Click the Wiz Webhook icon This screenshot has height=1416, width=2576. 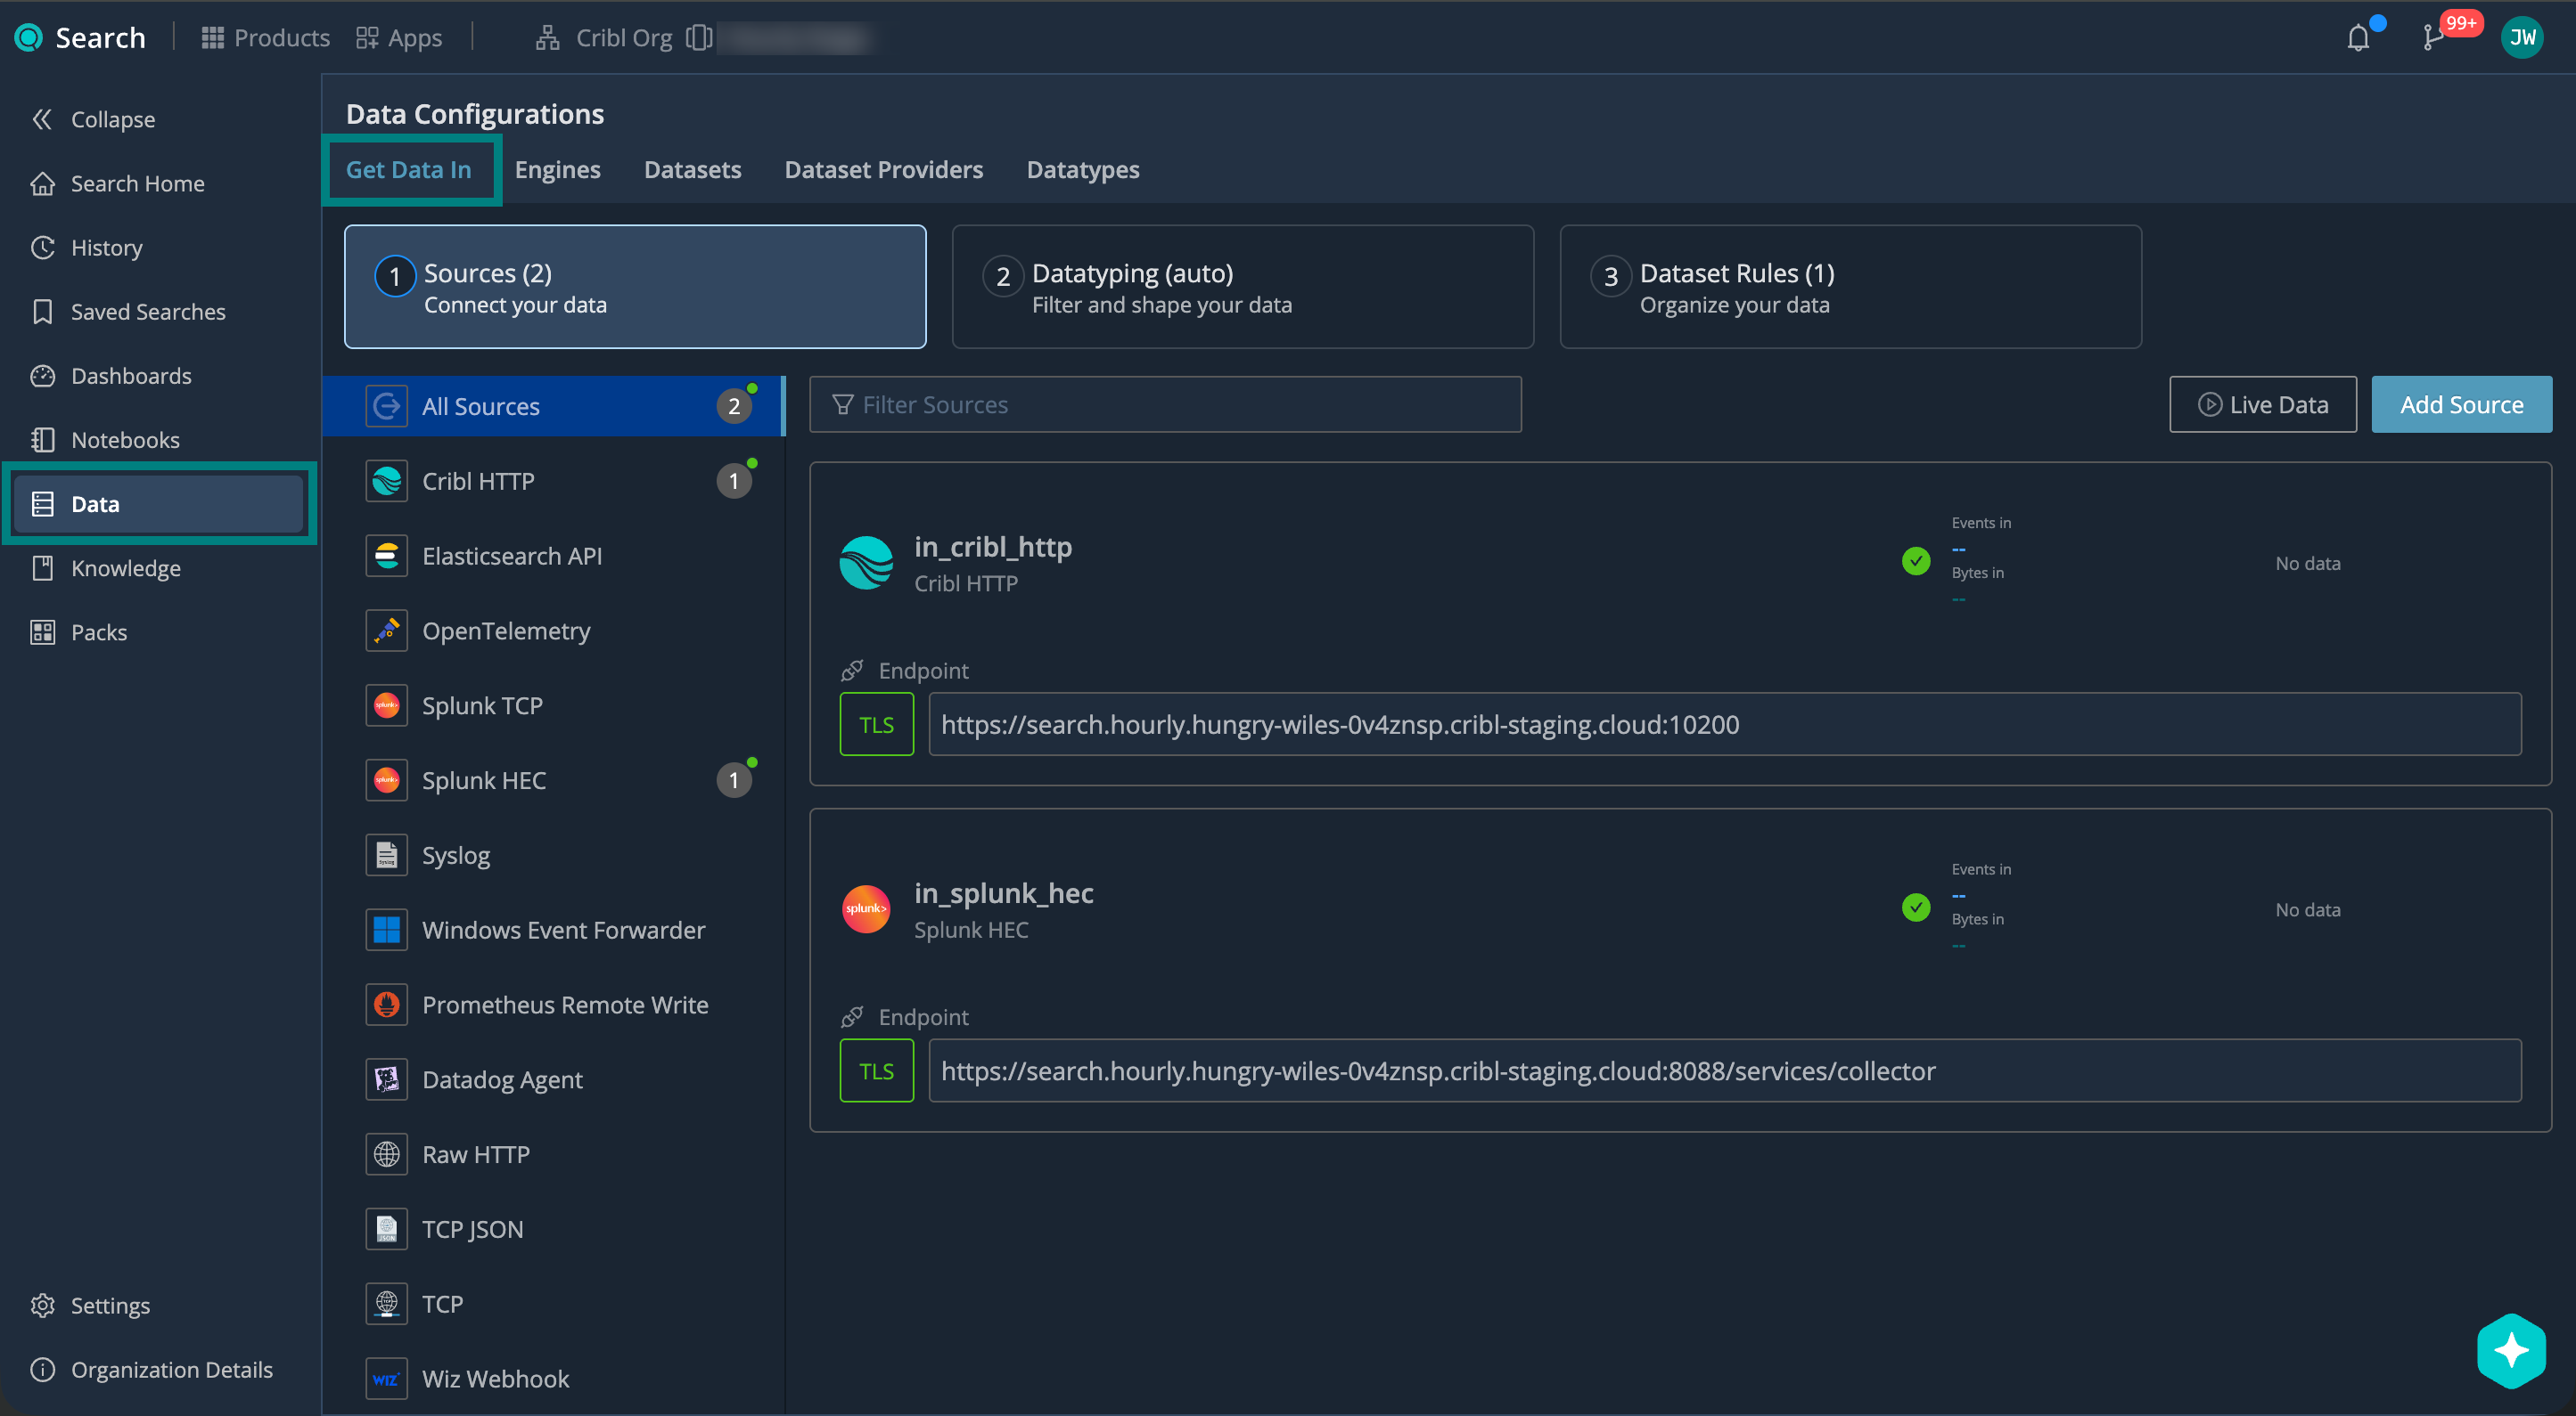(x=386, y=1378)
